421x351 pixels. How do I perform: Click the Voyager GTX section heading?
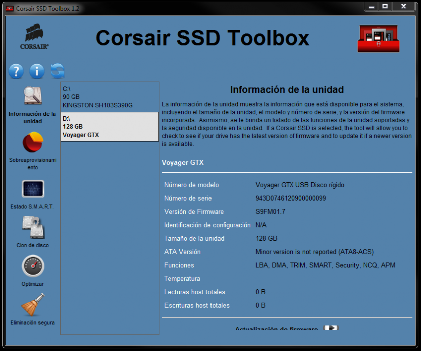point(183,163)
